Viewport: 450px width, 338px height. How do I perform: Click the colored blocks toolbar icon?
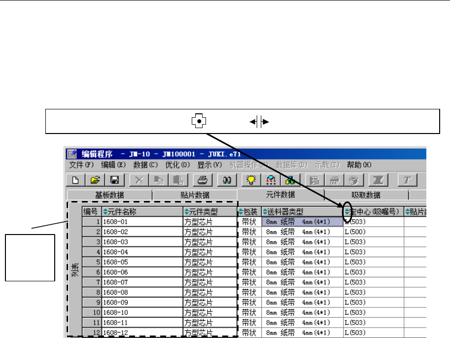pos(290,180)
